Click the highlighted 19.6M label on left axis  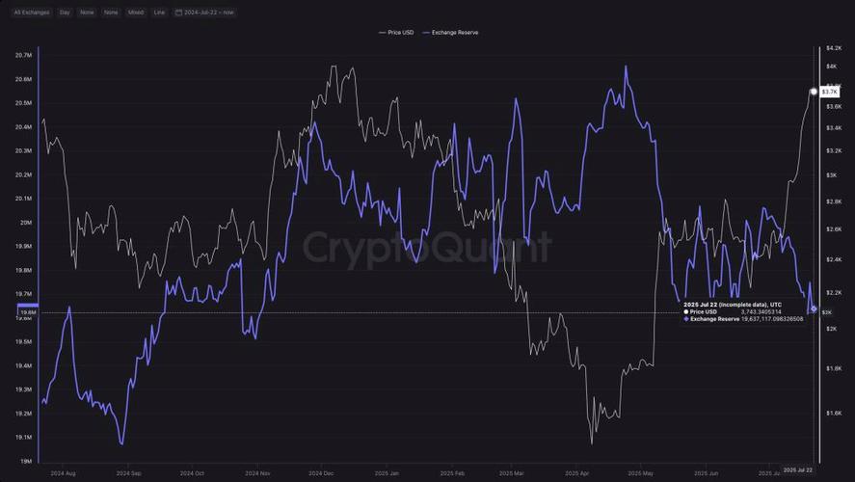tap(27, 312)
